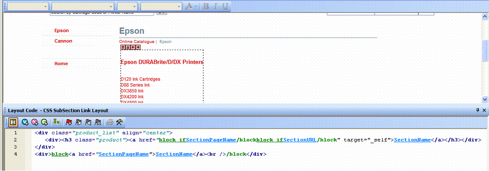Toggle underline formatting in top toolbar
The width and height of the screenshot is (489, 171).
(225, 6)
